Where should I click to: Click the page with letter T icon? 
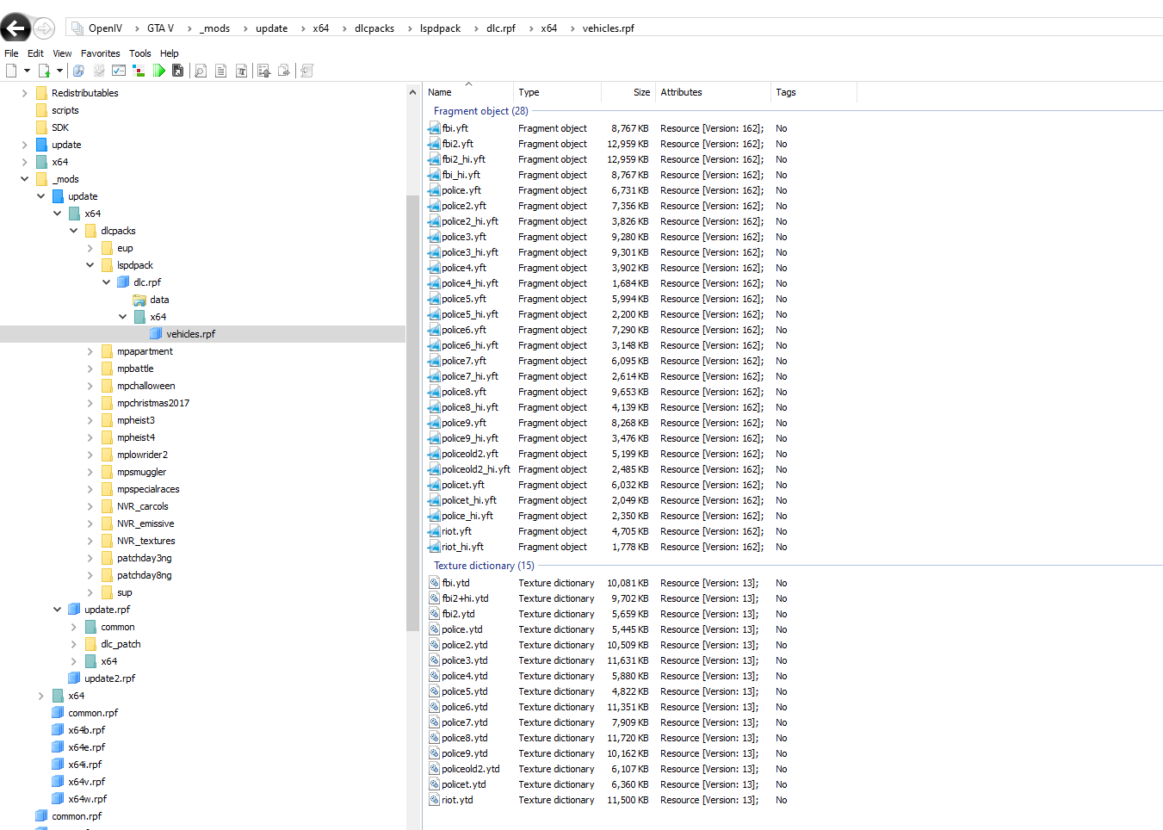coord(242,71)
